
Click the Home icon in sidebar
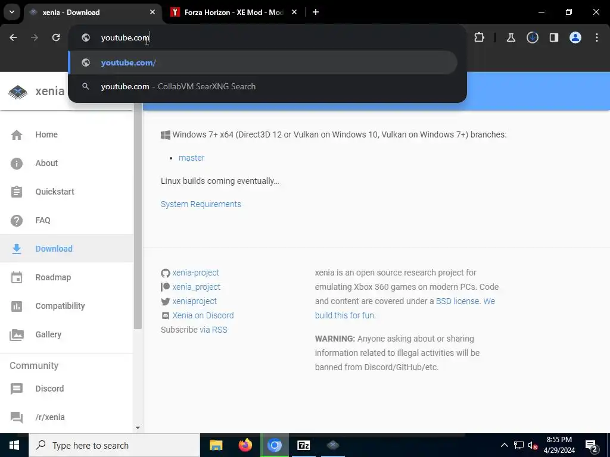tap(17, 135)
